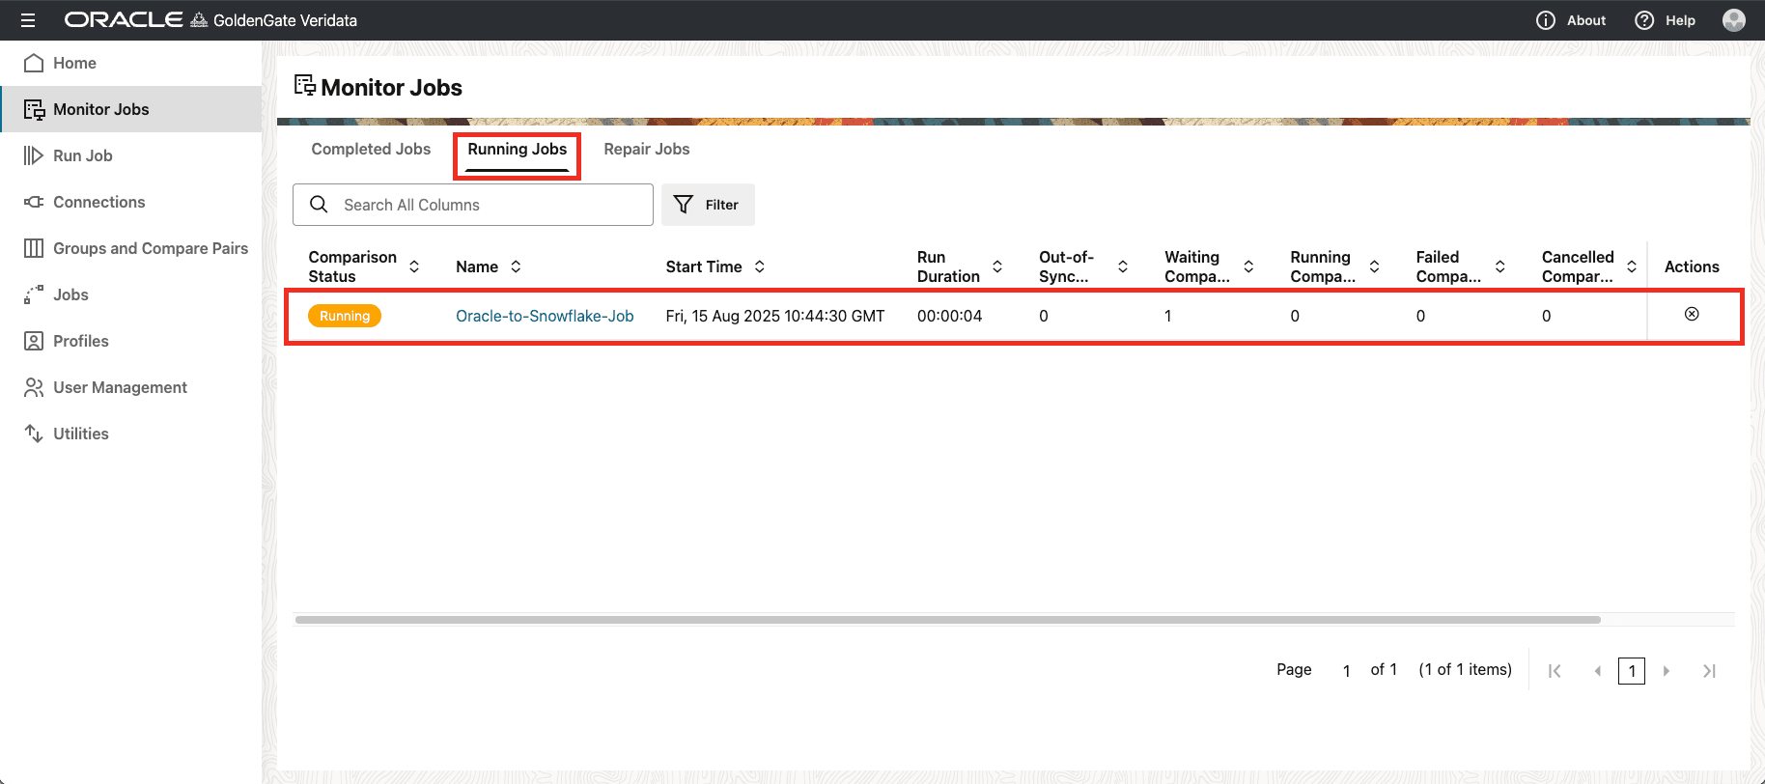The width and height of the screenshot is (1765, 784).
Task: Click the Profiles sidebar icon
Action: [x=34, y=341]
